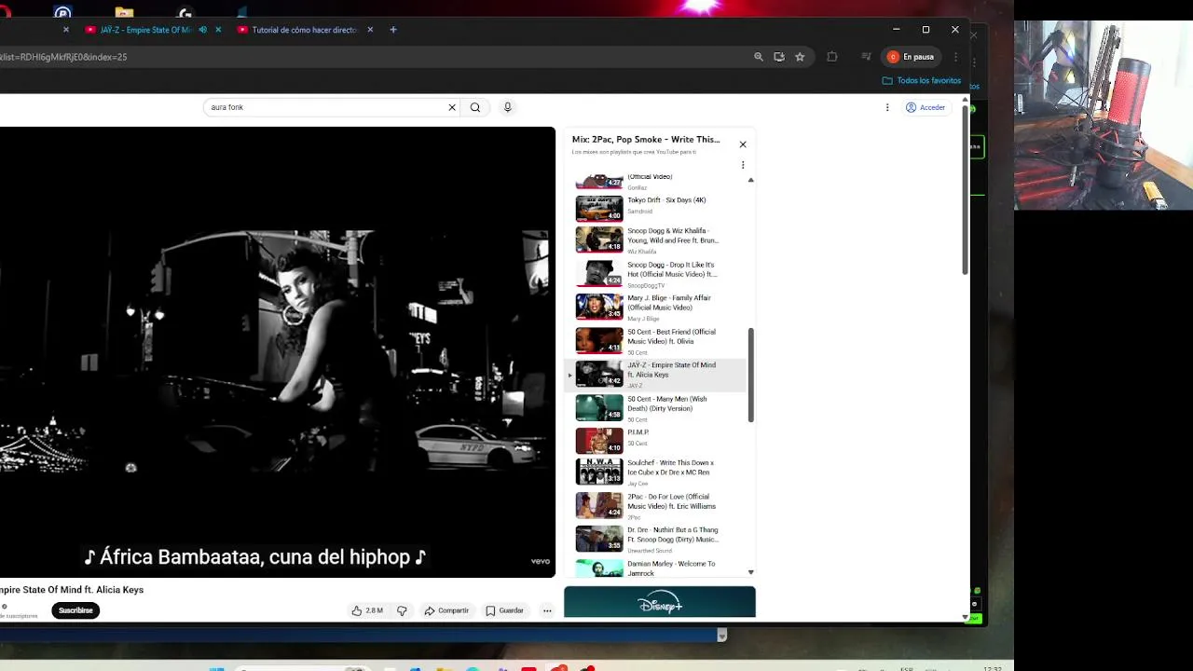The width and height of the screenshot is (1193, 671).
Task: Click the Compartir share button
Action: coord(446,610)
